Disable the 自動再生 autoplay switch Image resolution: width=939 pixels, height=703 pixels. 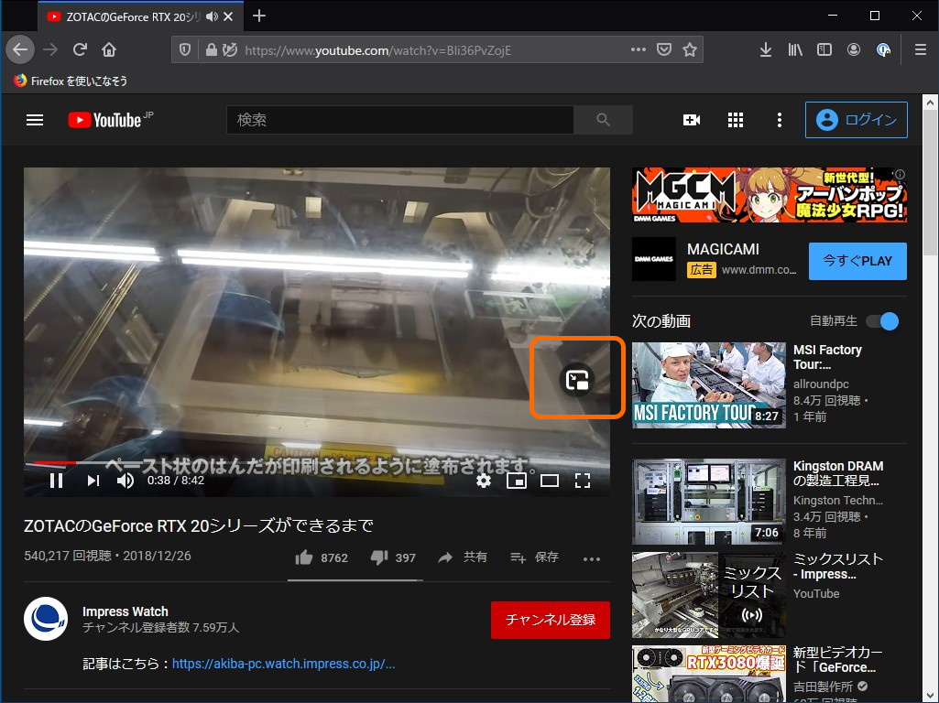(880, 320)
